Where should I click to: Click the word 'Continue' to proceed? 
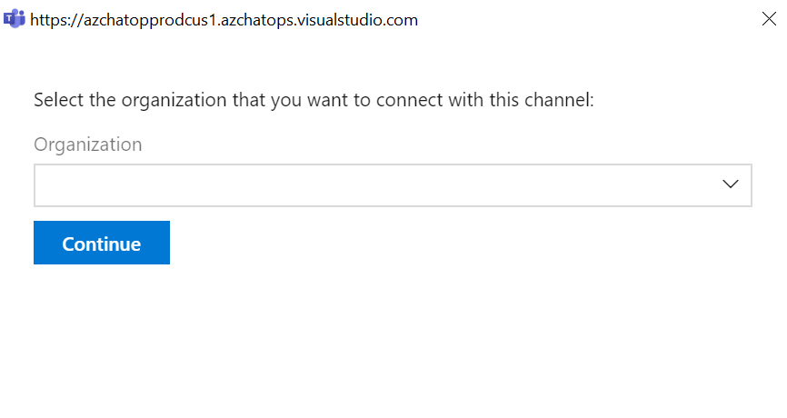[102, 244]
